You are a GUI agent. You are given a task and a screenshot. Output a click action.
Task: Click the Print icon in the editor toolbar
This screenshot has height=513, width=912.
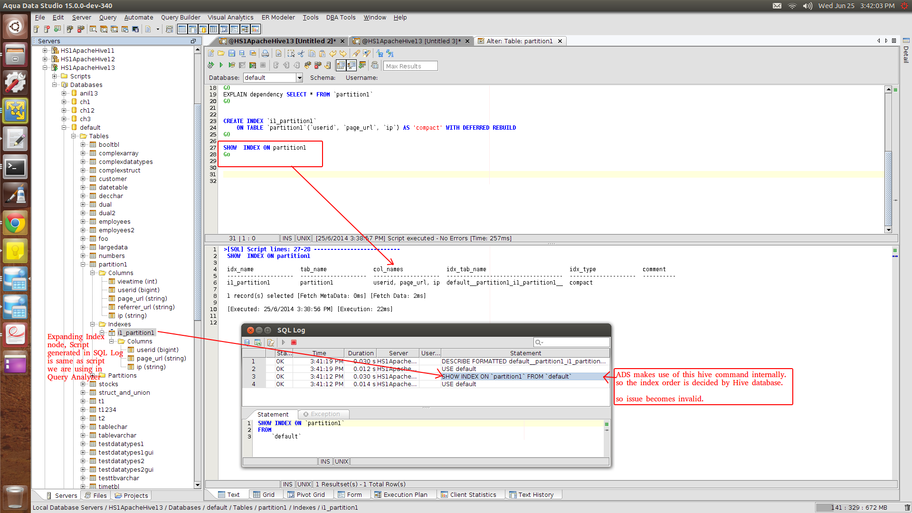point(265,54)
